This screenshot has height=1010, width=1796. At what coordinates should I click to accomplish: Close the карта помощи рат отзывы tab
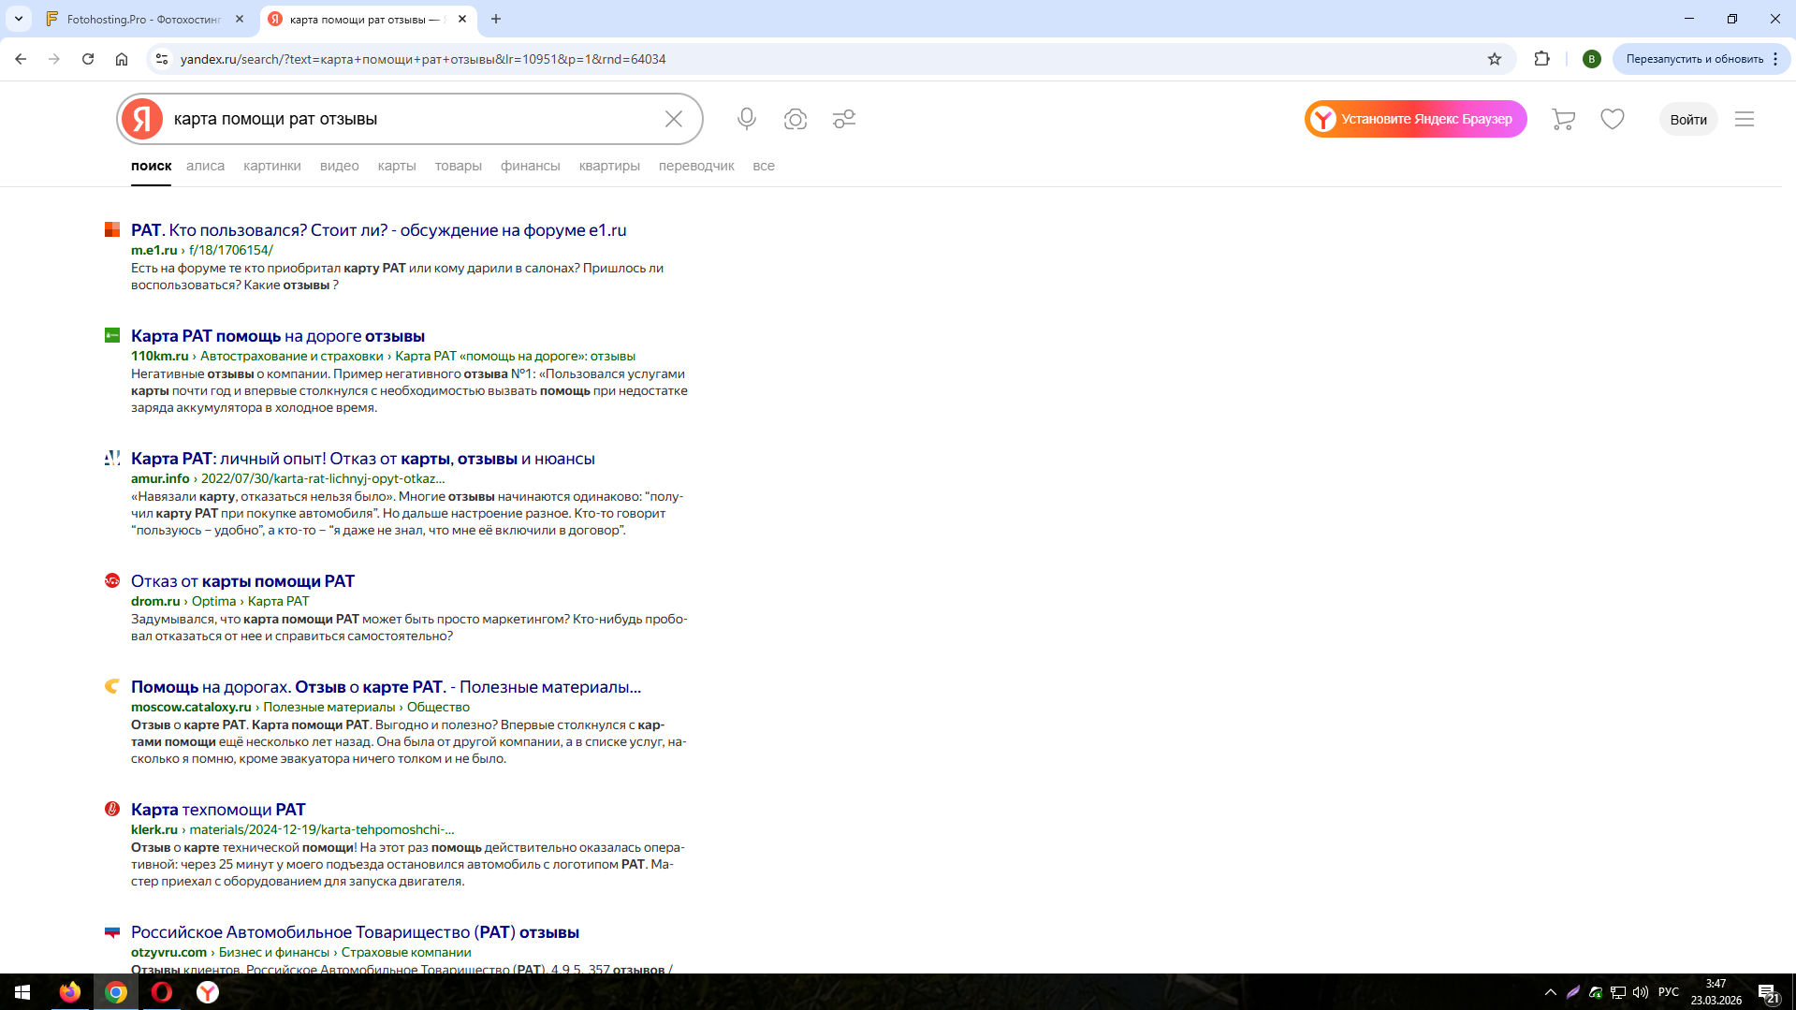point(462,19)
